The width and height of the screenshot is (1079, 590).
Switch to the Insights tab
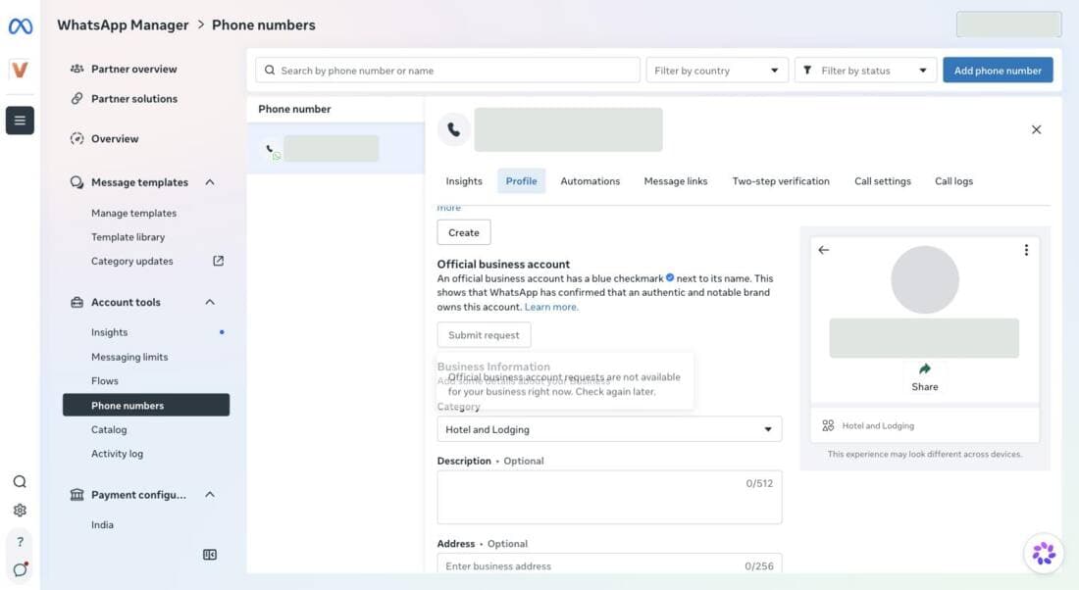[x=464, y=181]
